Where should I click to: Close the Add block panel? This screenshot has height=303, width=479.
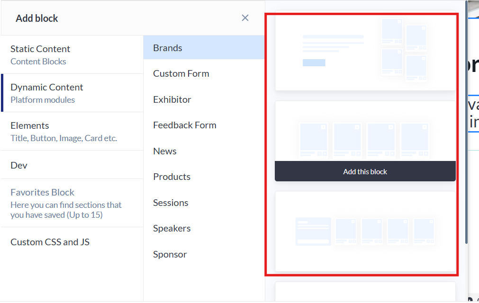245,18
